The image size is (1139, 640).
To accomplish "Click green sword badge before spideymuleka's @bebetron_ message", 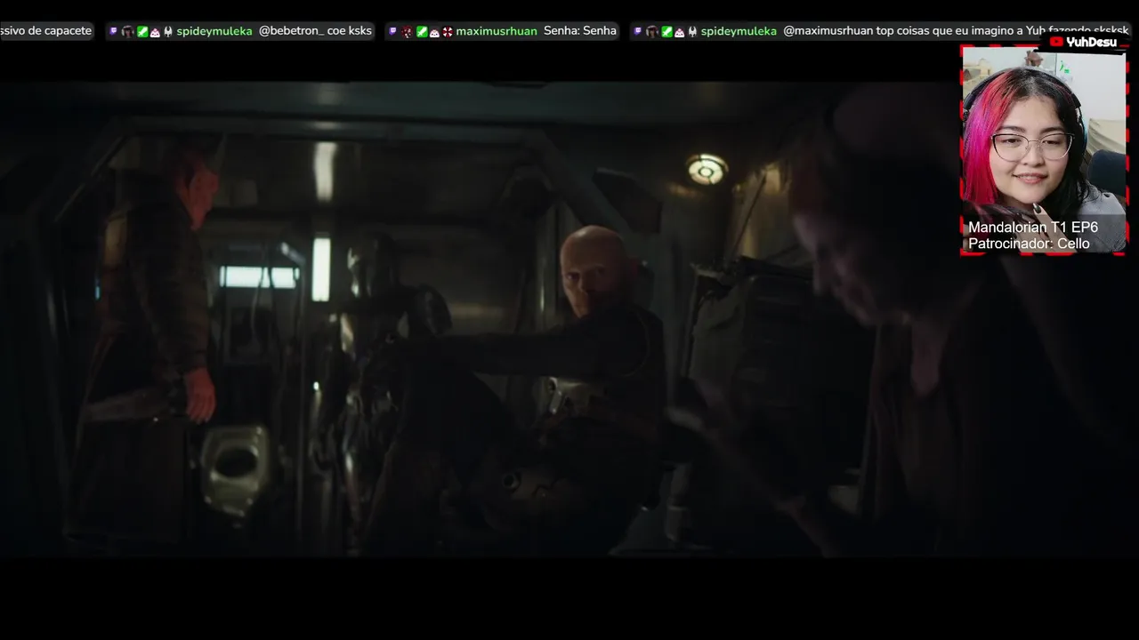I will 142,31.
